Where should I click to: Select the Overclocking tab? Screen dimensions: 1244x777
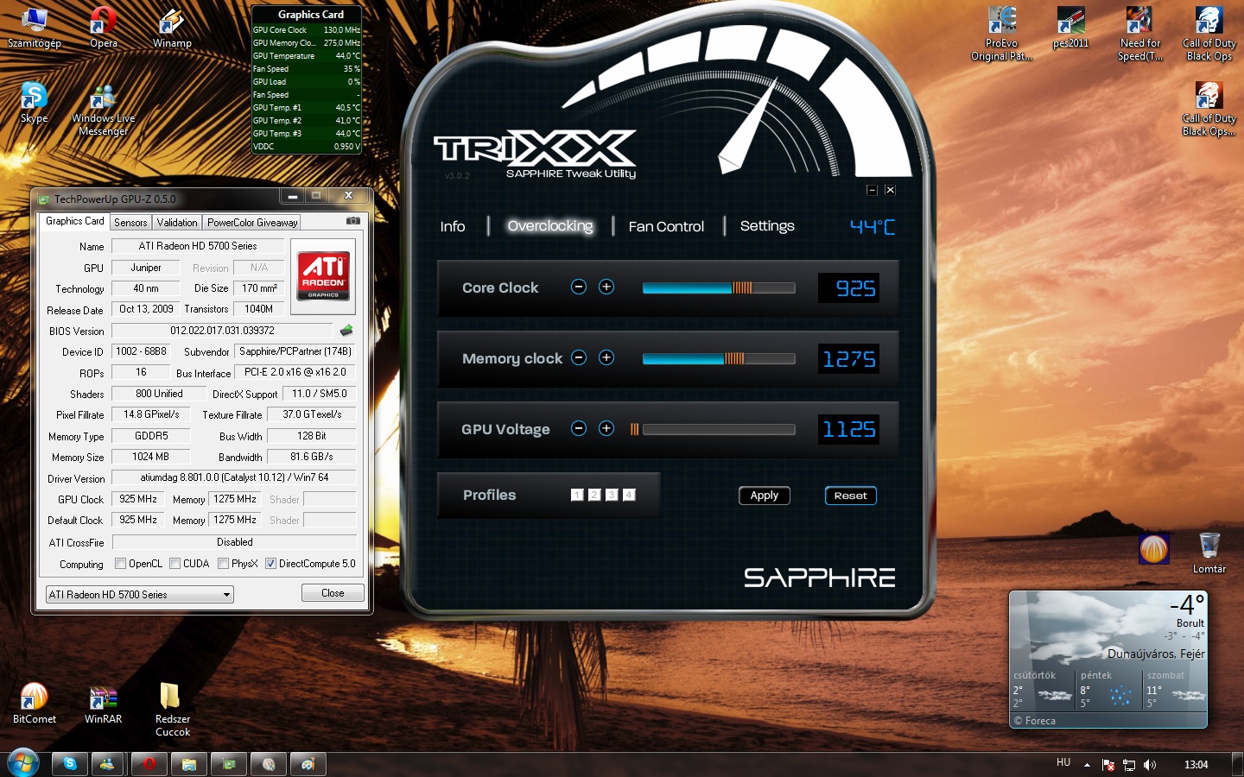(x=550, y=225)
